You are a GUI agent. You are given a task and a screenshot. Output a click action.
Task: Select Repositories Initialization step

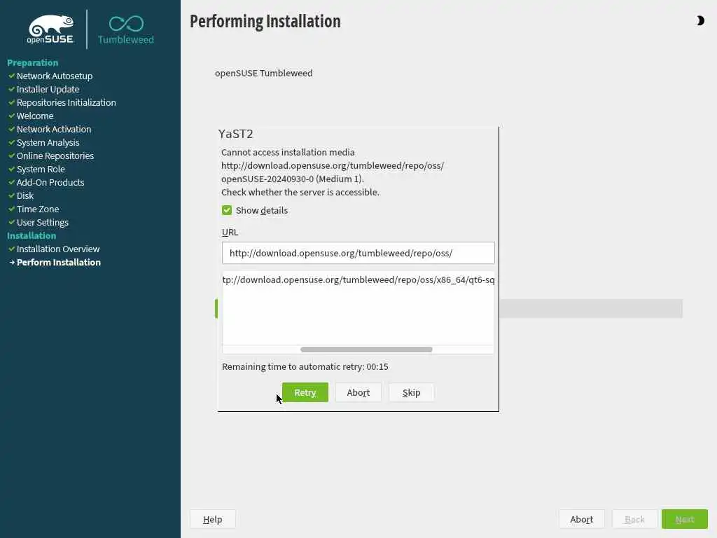67,102
